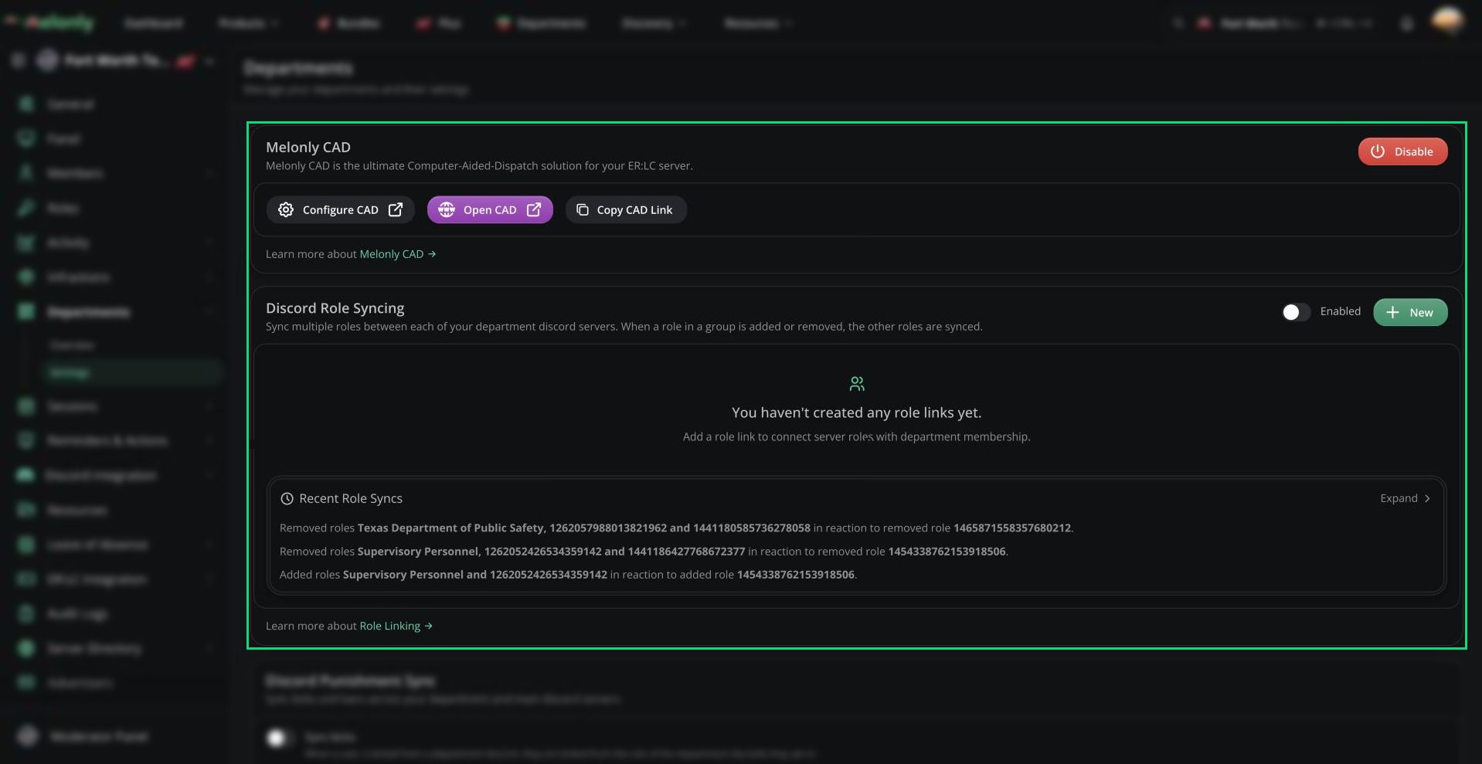Toggle the switch under Discord Punishment Sync
1482x764 pixels.
pyautogui.click(x=279, y=738)
